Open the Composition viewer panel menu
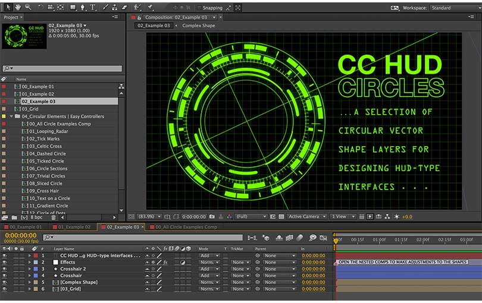The image size is (482, 303). pos(471,17)
